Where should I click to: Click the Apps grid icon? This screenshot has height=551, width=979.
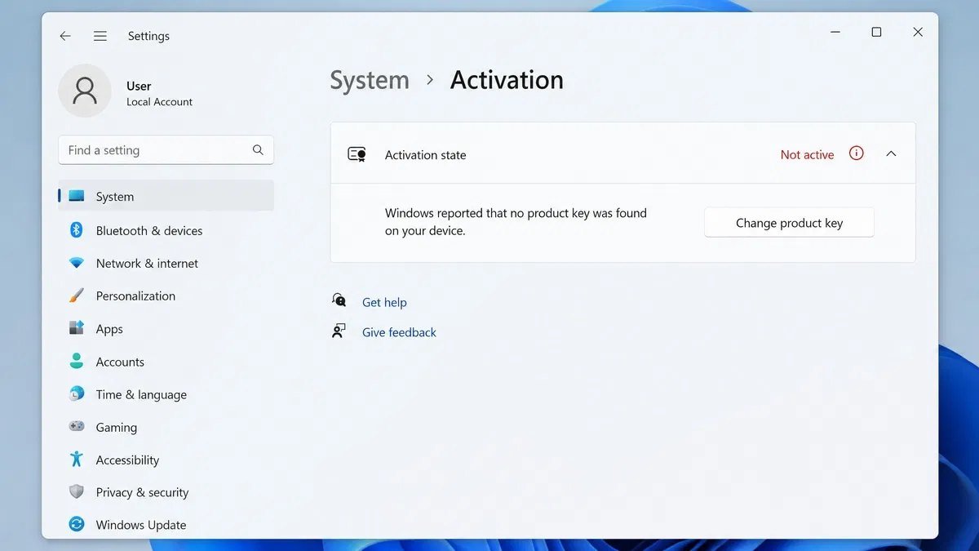[x=77, y=328]
